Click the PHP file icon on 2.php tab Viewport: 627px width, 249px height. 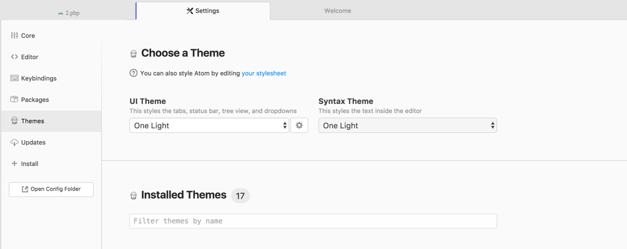pyautogui.click(x=61, y=13)
